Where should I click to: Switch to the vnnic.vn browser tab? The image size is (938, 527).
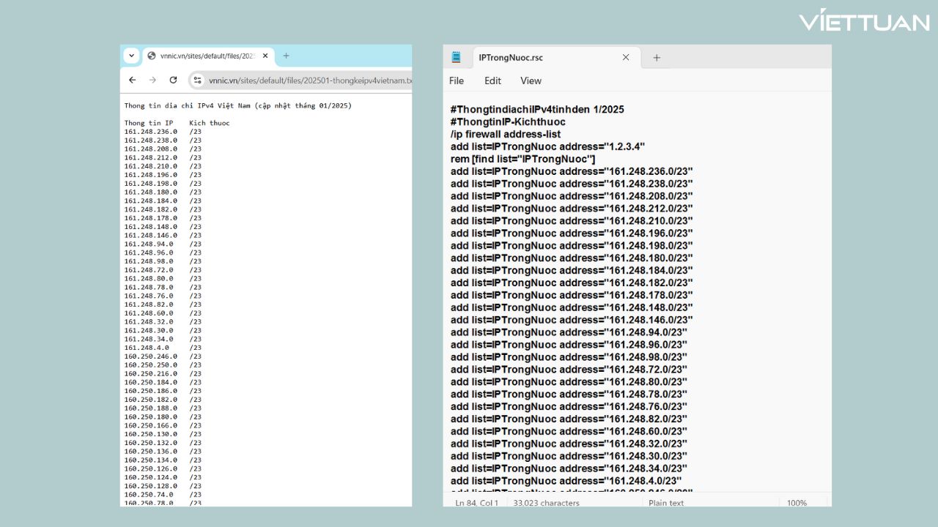(202, 56)
